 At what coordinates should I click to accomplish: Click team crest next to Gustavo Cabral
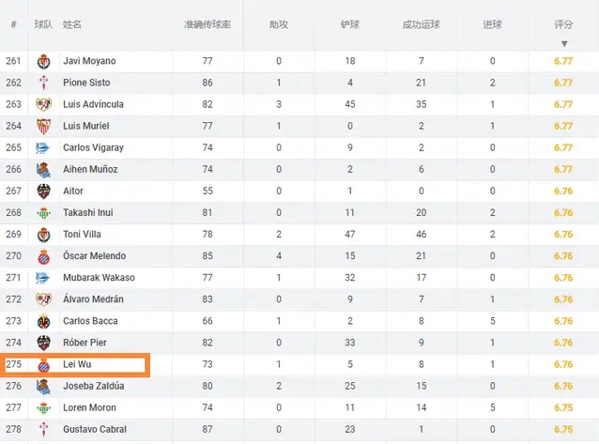43,429
